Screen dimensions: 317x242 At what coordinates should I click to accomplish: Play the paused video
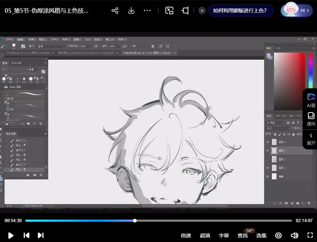[x=11, y=235]
